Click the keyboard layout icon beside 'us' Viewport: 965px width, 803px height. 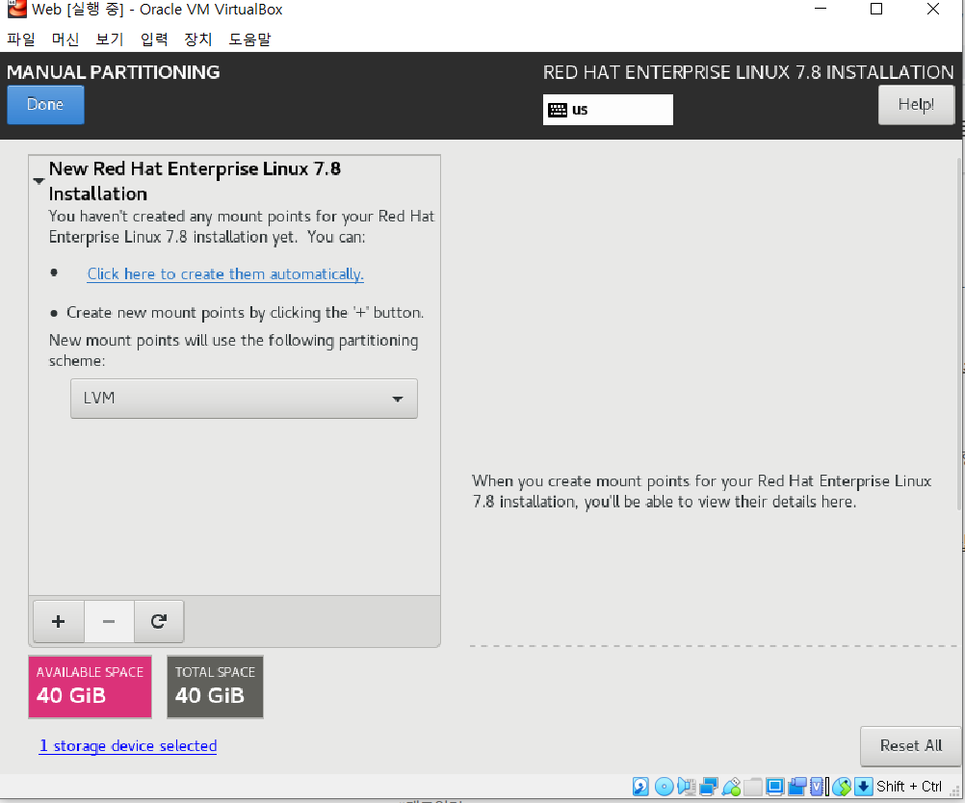[558, 110]
